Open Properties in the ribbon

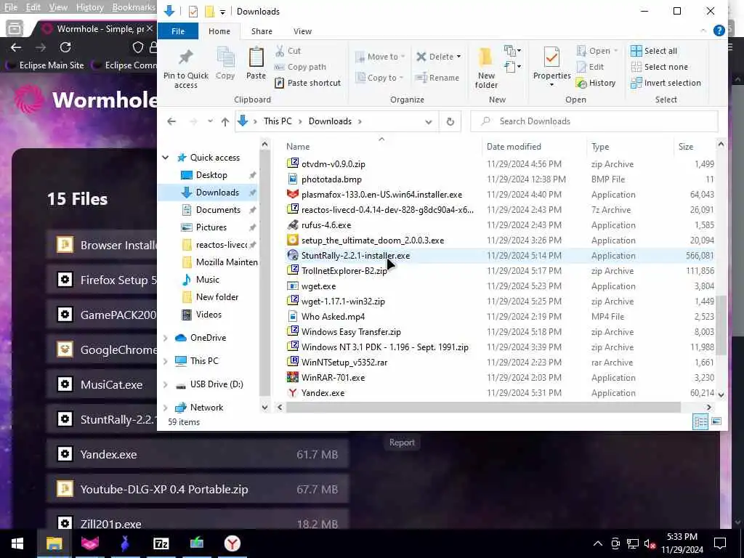[552, 66]
